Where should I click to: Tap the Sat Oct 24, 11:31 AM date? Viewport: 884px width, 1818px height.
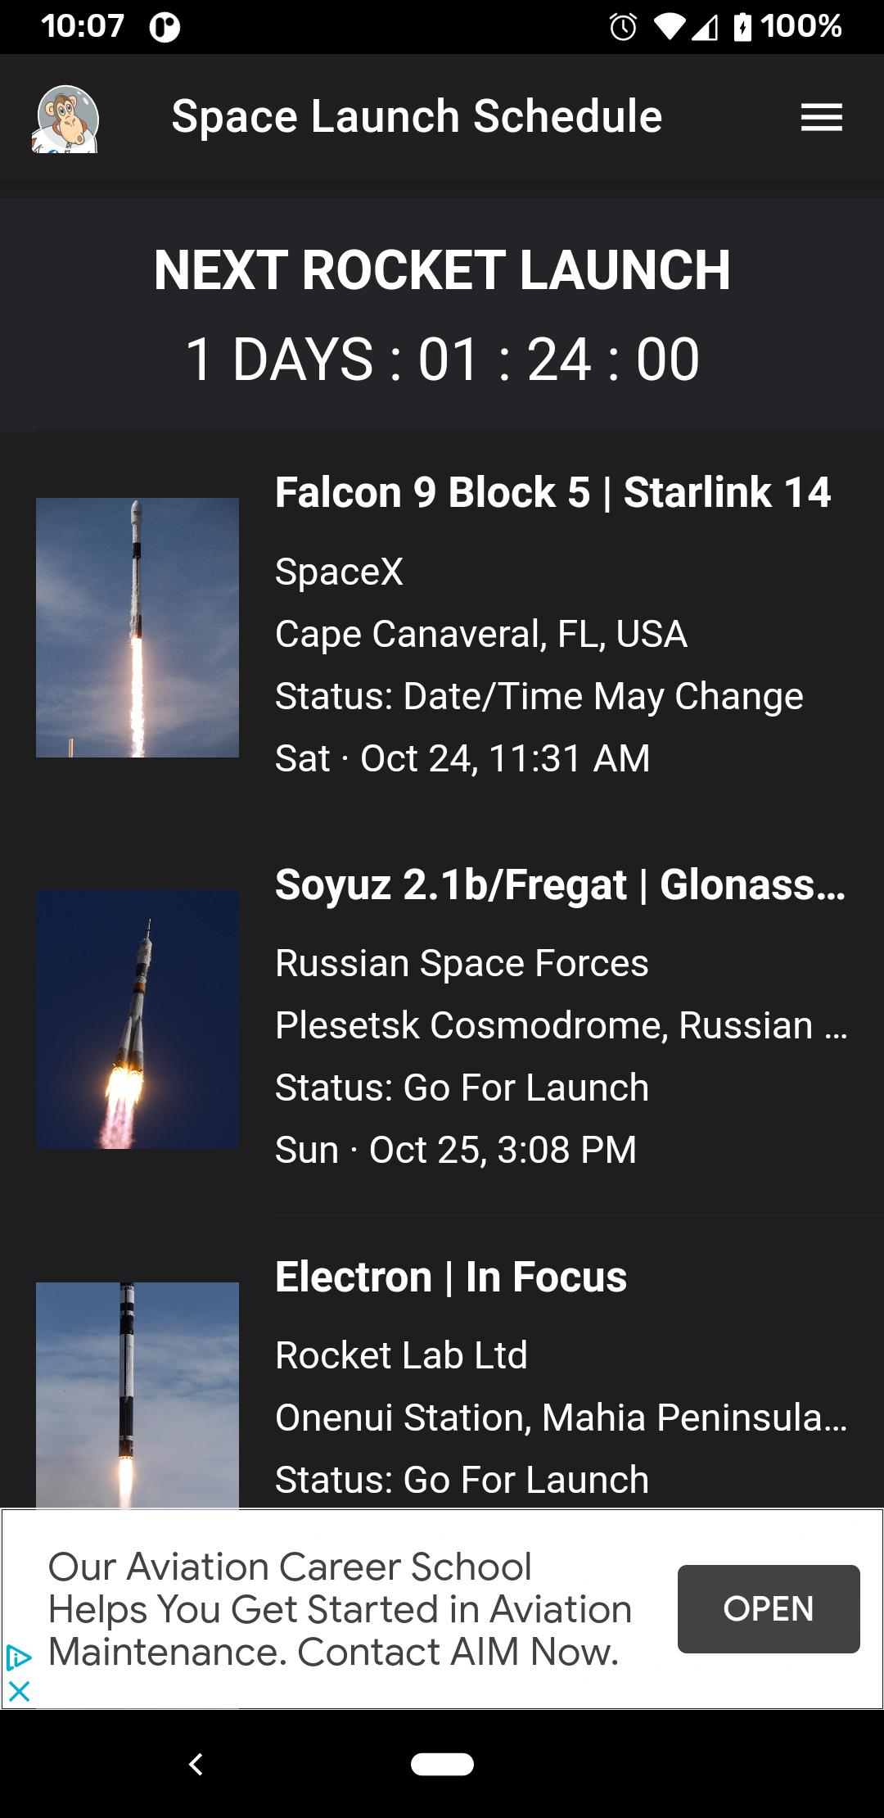click(x=462, y=758)
